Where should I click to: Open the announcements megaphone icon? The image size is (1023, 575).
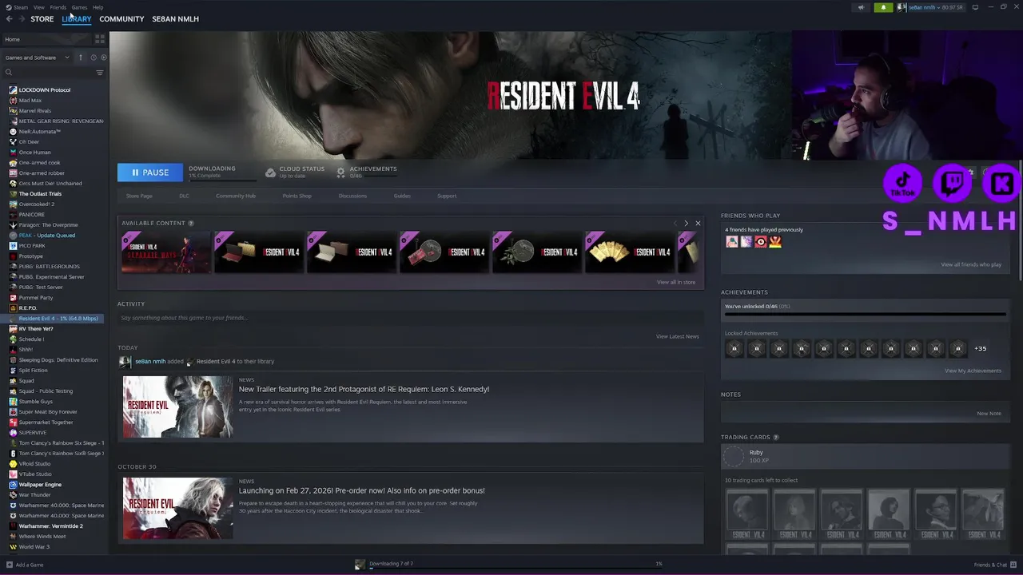(861, 7)
